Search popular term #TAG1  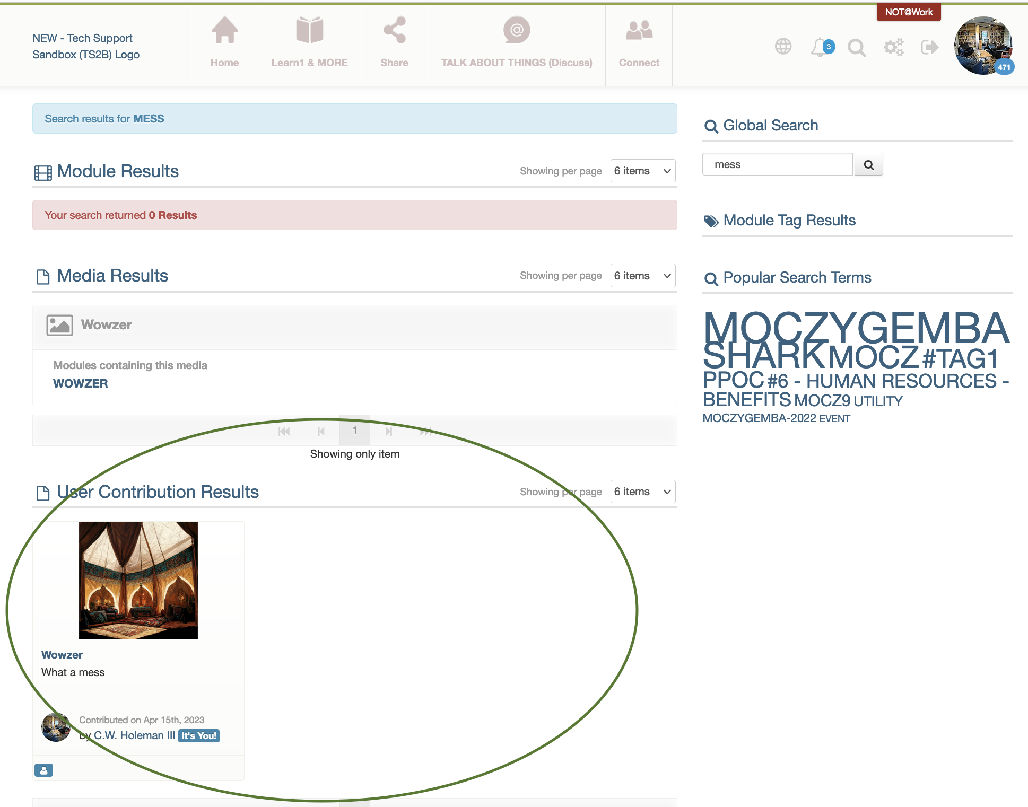pyautogui.click(x=960, y=359)
